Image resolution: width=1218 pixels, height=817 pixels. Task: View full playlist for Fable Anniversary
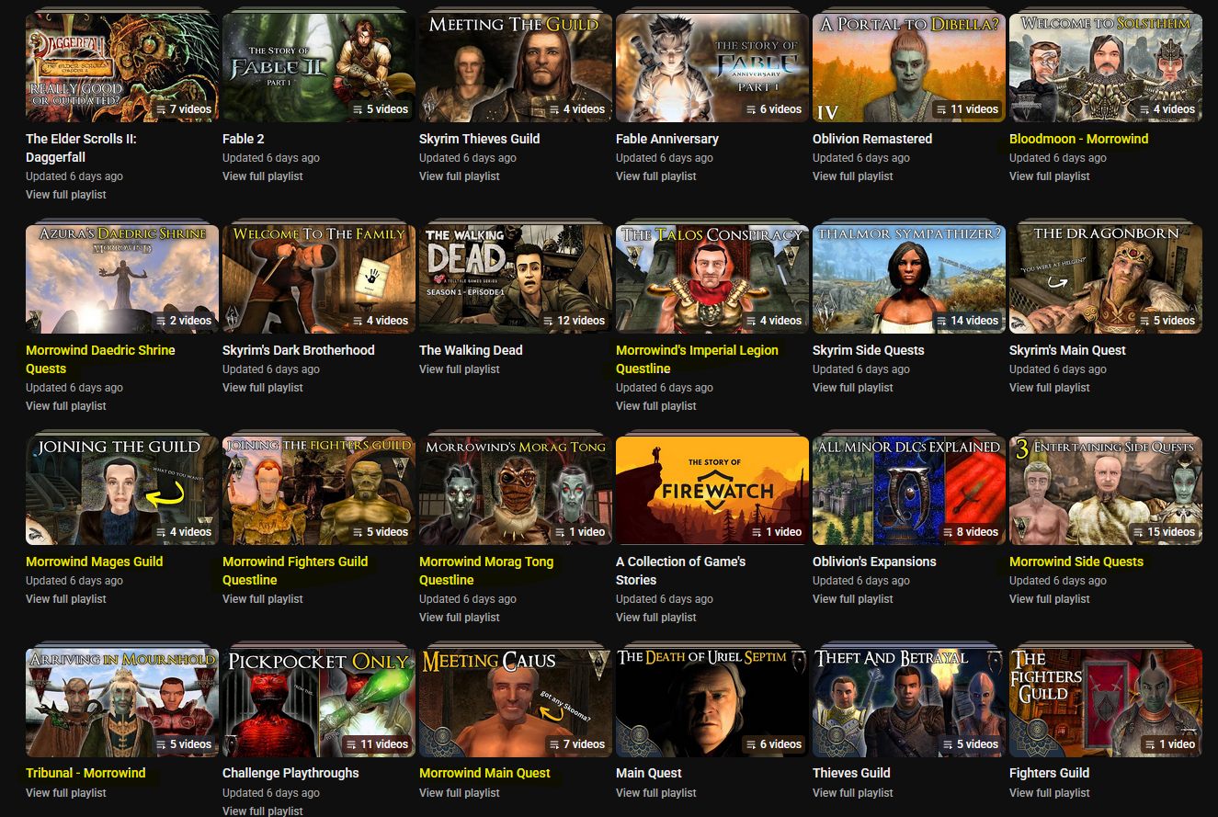pos(655,176)
